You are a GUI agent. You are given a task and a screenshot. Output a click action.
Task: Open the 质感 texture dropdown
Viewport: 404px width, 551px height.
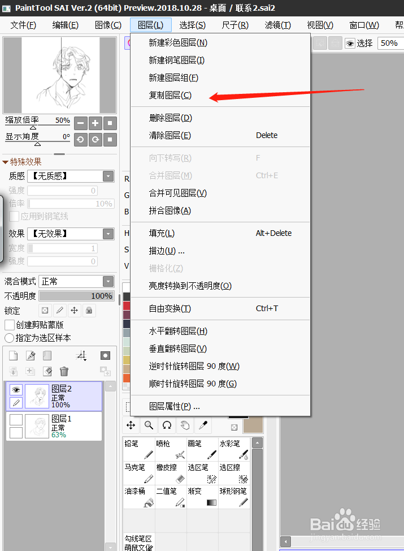click(108, 176)
